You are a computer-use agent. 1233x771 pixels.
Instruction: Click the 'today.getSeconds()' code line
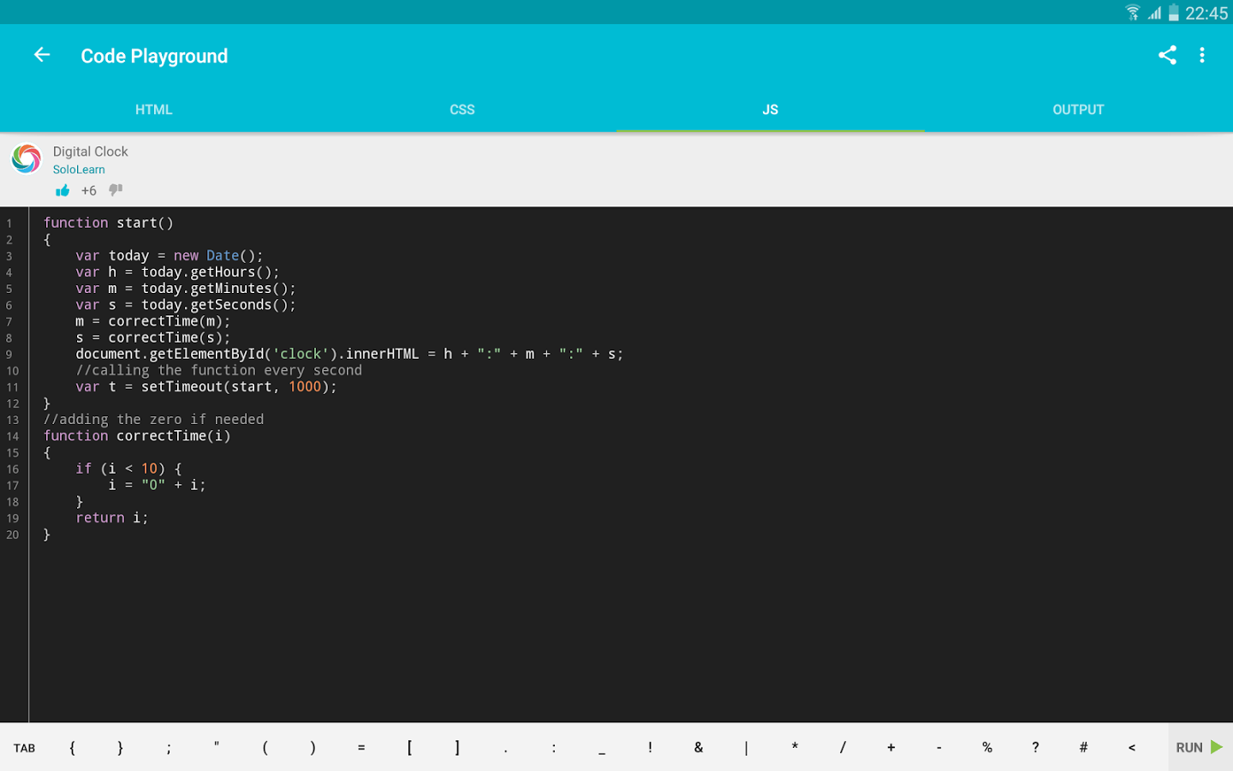pos(186,305)
